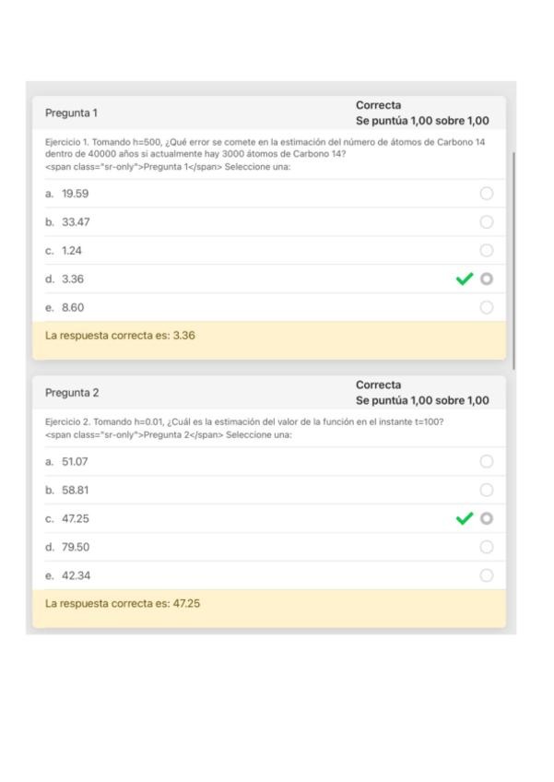Click green checkmark beside answer 3.36

[465, 278]
